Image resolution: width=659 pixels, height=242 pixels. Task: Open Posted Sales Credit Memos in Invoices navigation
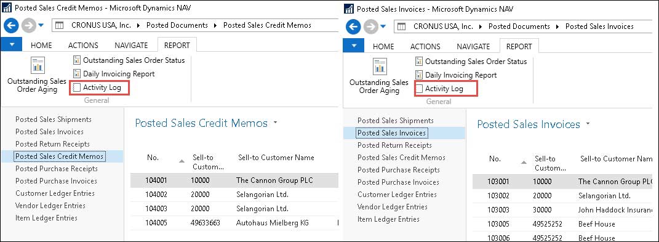pyautogui.click(x=401, y=158)
